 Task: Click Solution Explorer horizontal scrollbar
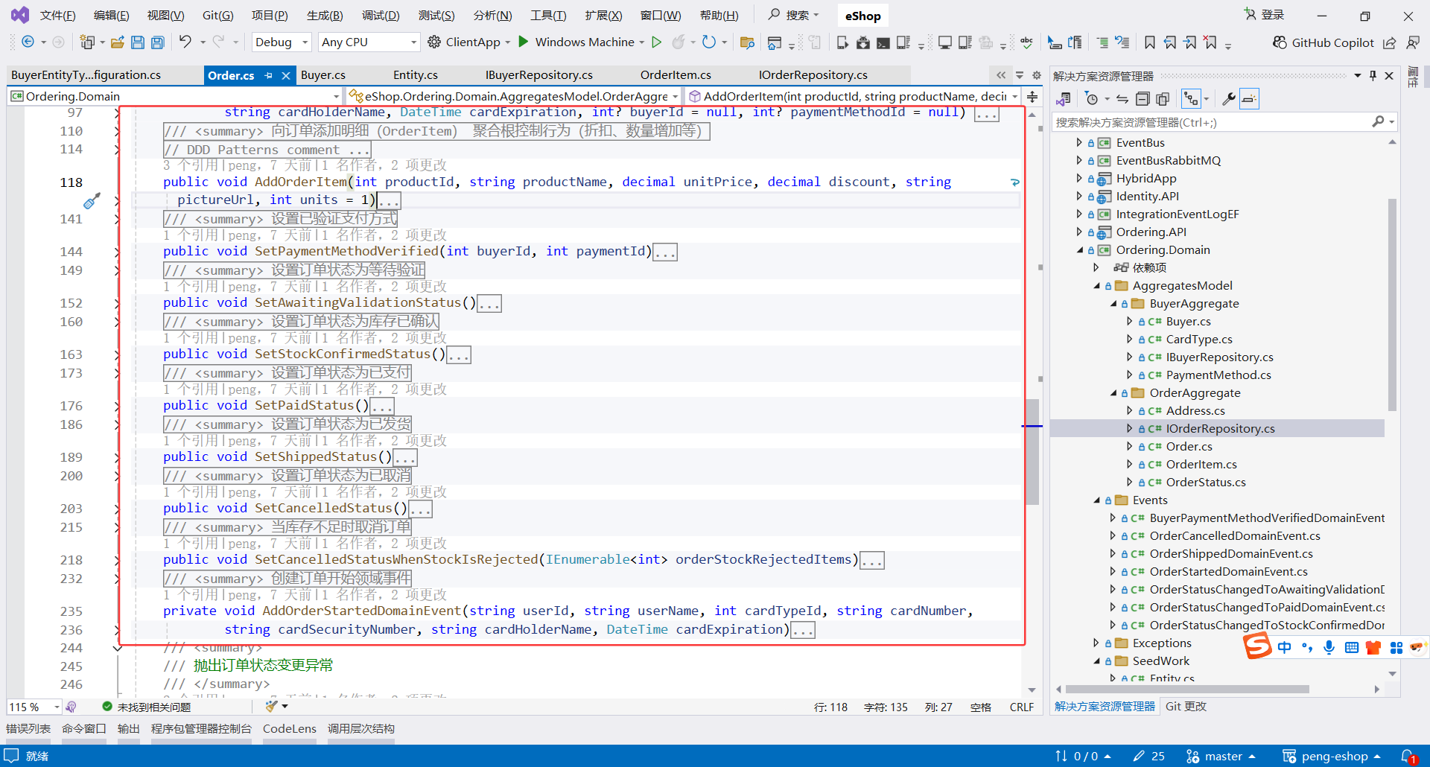(x=1187, y=690)
